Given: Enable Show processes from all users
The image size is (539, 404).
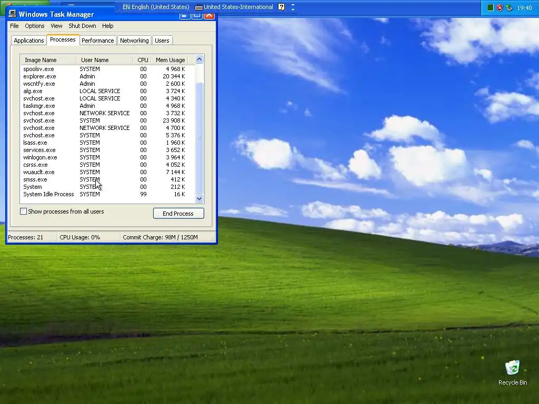Looking at the screenshot, I should click(x=23, y=211).
